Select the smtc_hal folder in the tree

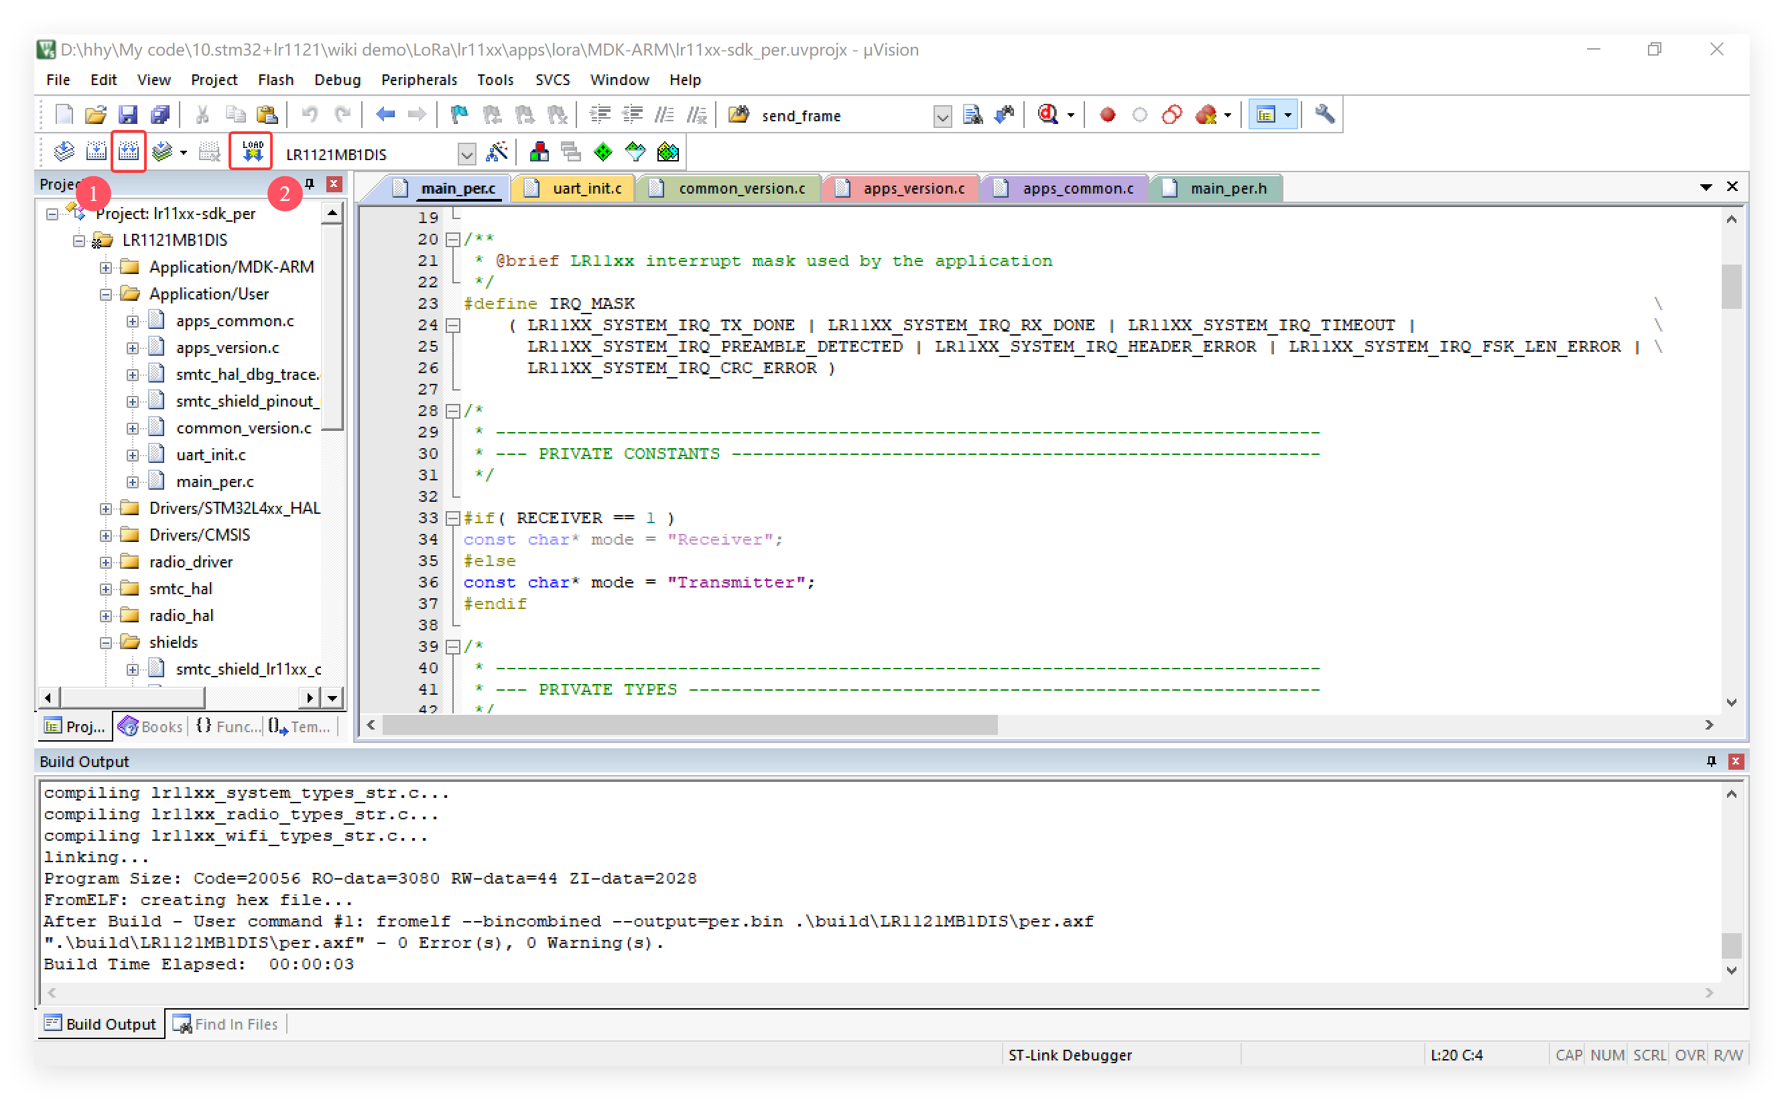pos(180,589)
